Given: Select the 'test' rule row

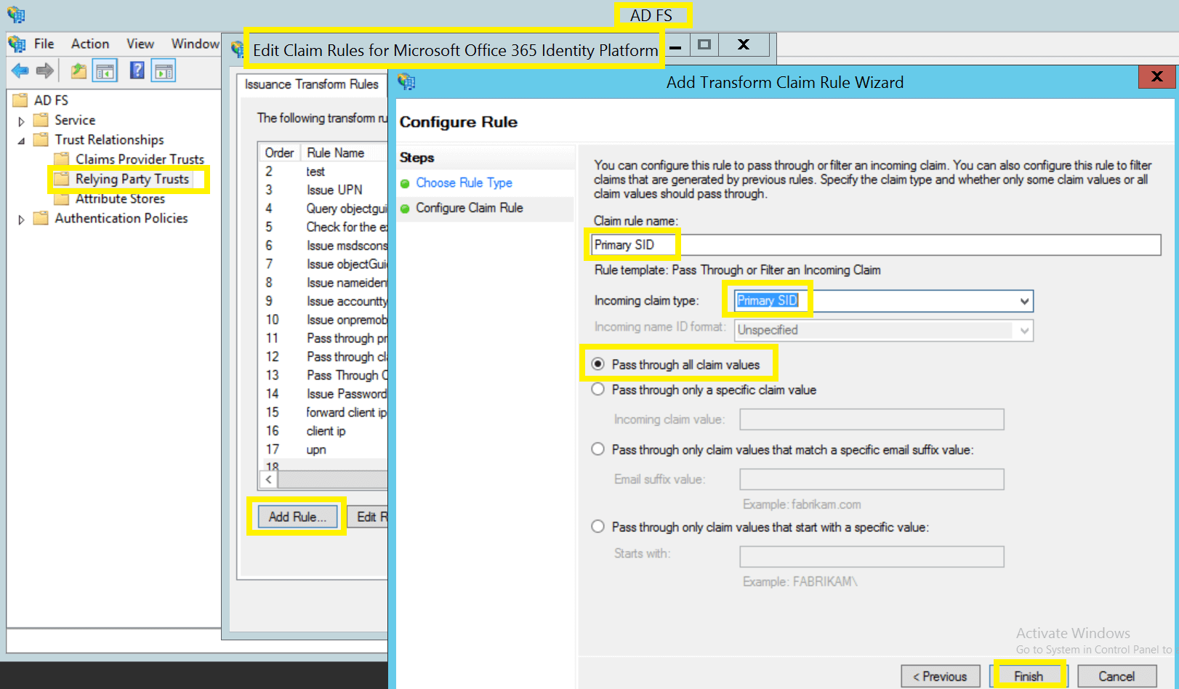Looking at the screenshot, I should 324,172.
